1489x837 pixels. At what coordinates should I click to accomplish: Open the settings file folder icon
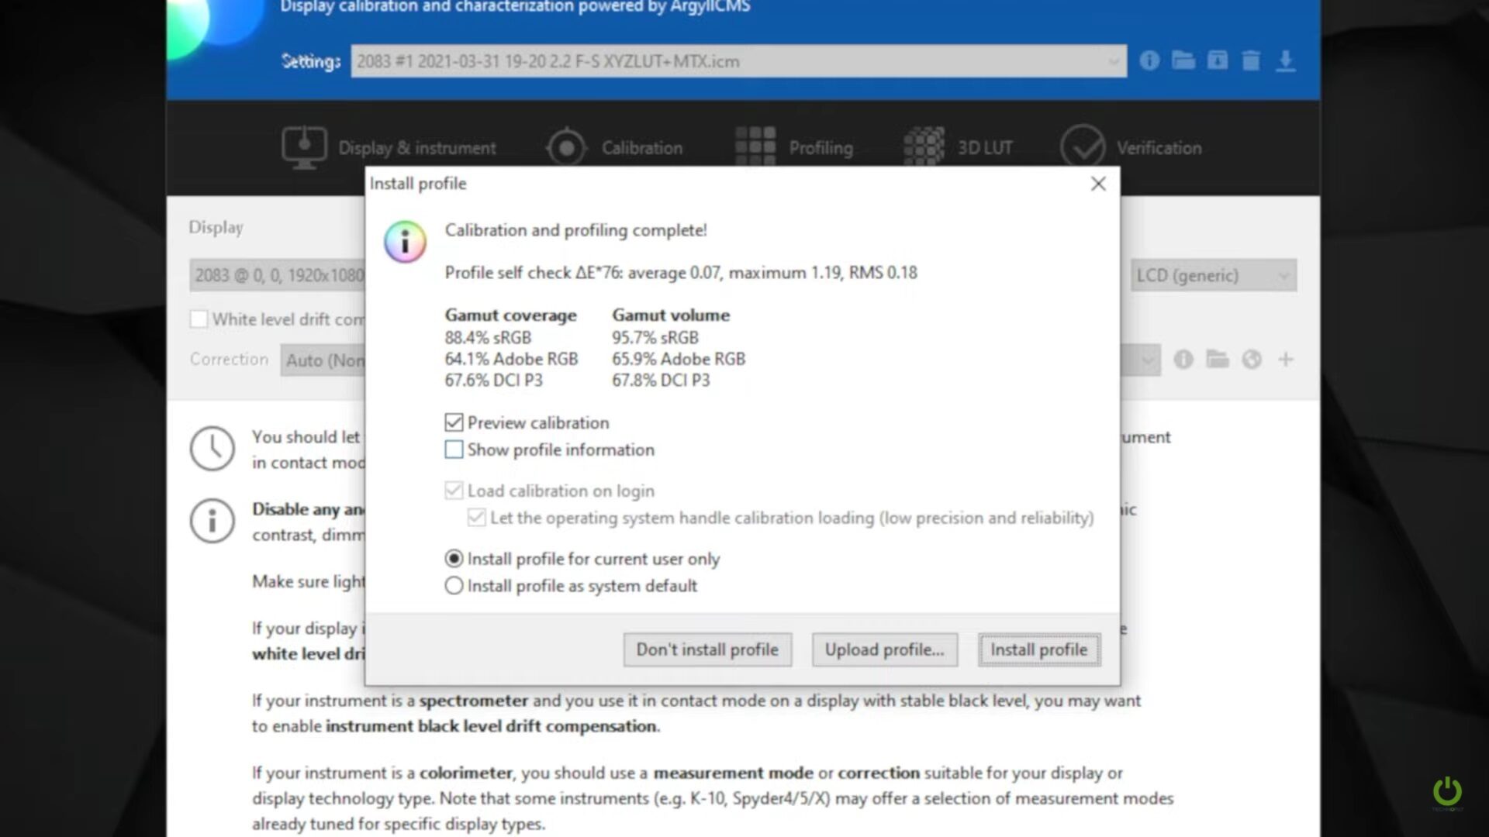(1183, 60)
